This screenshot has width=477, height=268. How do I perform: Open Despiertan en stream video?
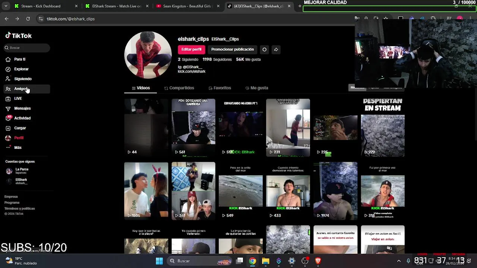[383, 128]
